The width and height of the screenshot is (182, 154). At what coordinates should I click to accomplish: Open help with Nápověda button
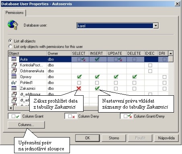coord(166,138)
